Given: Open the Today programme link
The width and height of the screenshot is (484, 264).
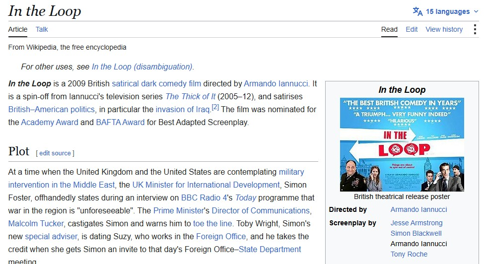Looking at the screenshot, I should coord(246,198).
